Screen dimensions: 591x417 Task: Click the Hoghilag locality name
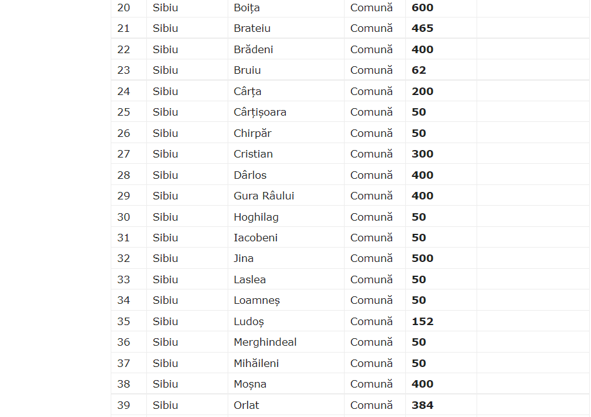(x=256, y=217)
